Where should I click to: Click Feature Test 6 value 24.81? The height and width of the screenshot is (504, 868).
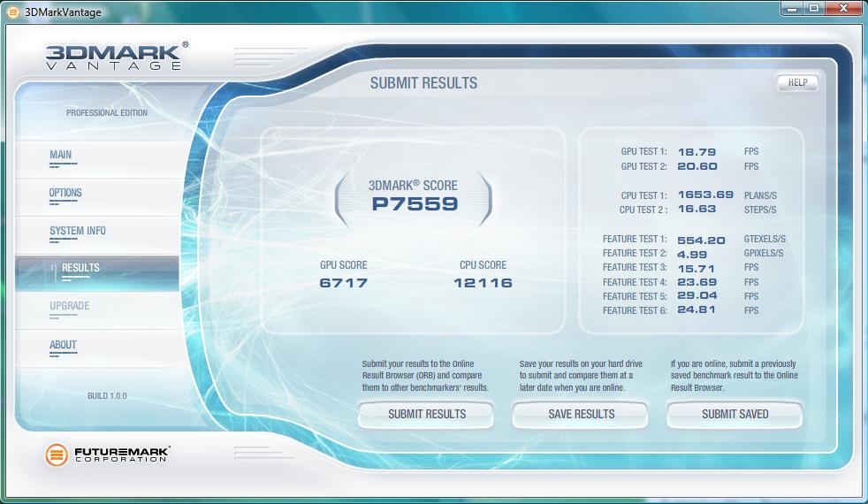click(x=697, y=309)
